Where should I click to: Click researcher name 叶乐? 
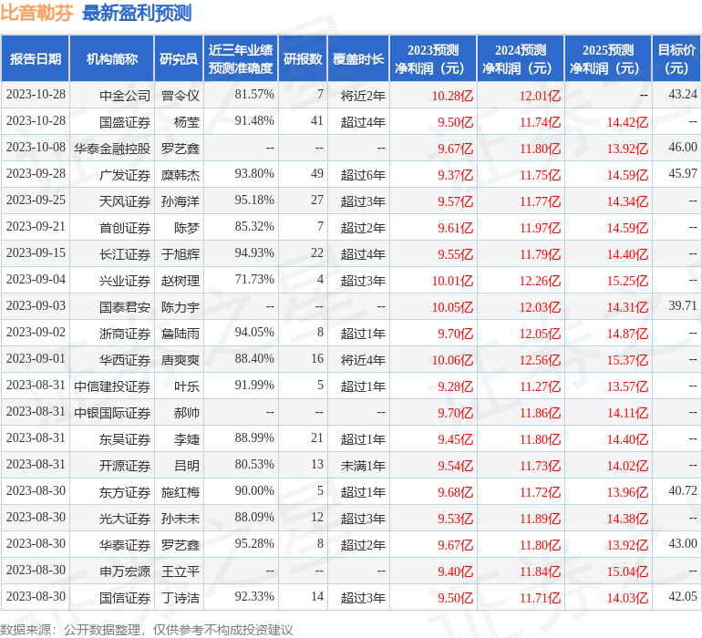pos(187,386)
